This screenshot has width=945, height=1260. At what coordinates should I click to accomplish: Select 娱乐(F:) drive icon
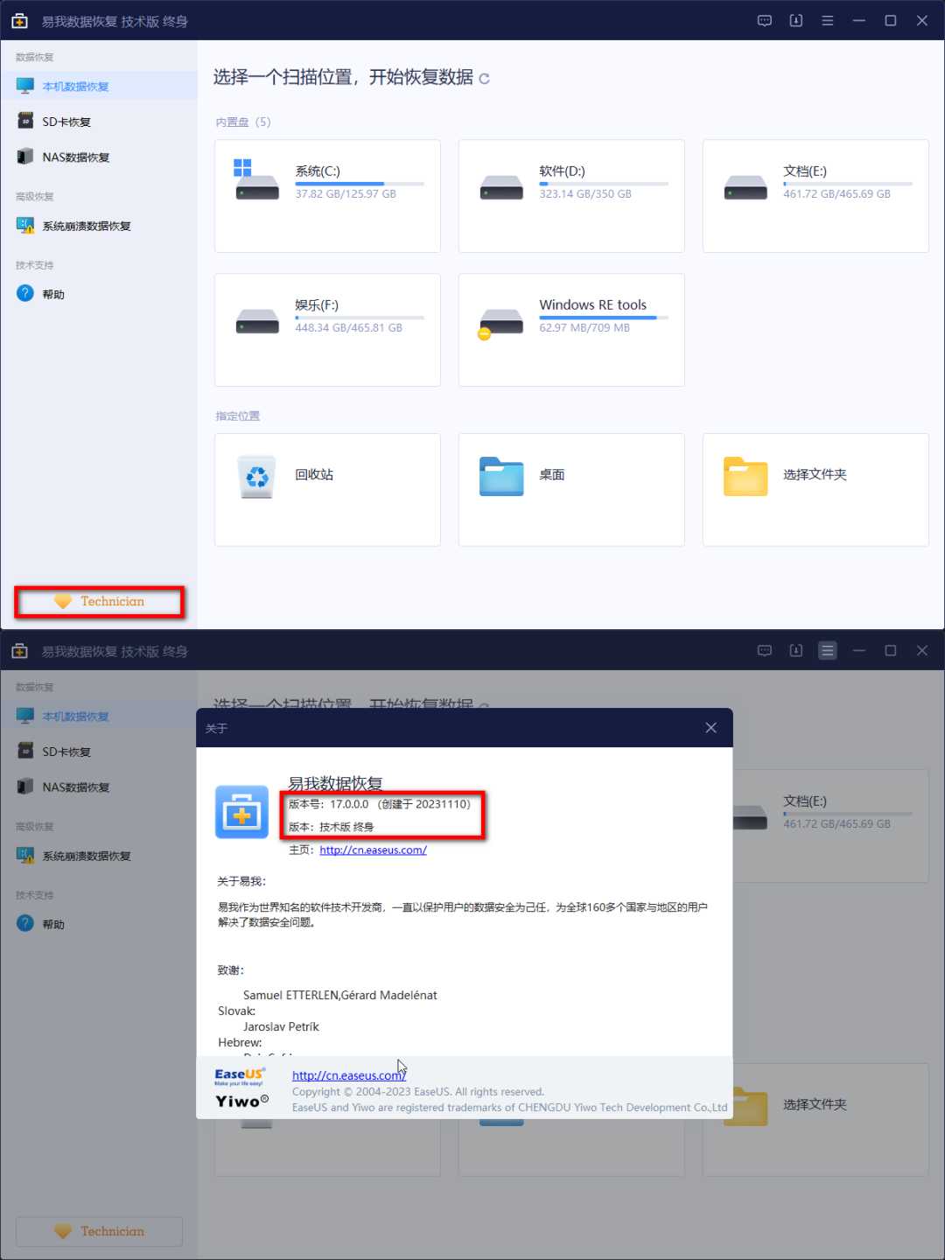pyautogui.click(x=257, y=321)
